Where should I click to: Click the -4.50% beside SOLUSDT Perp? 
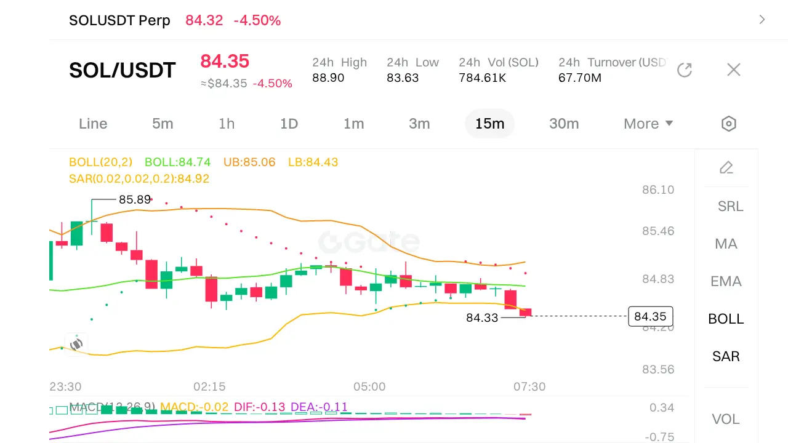[257, 20]
